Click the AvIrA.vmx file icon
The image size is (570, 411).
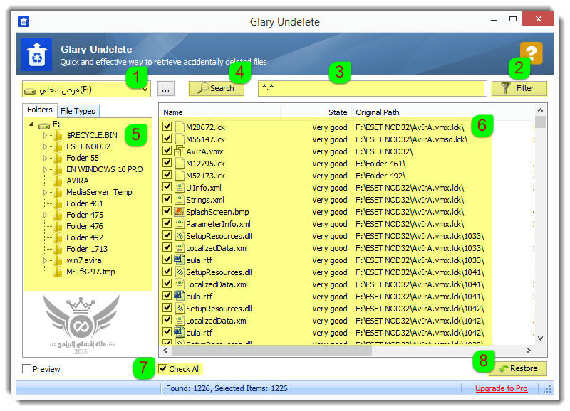pyautogui.click(x=180, y=151)
